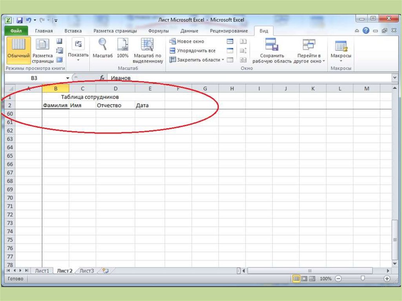Switch to the Insert (Вставка) tab
This screenshot has width=402, height=301.
click(73, 31)
